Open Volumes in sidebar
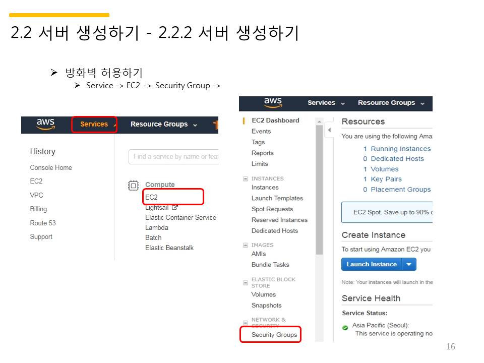 click(264, 294)
